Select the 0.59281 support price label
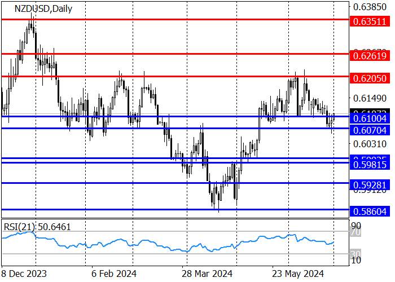395x282 pixels. click(x=370, y=185)
